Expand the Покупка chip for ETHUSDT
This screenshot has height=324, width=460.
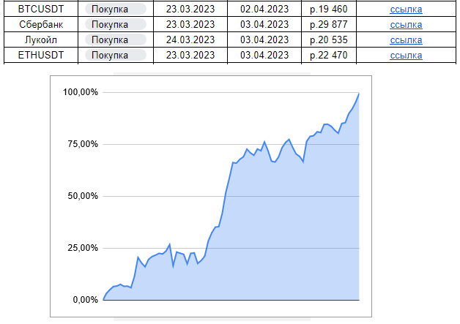pyautogui.click(x=115, y=55)
